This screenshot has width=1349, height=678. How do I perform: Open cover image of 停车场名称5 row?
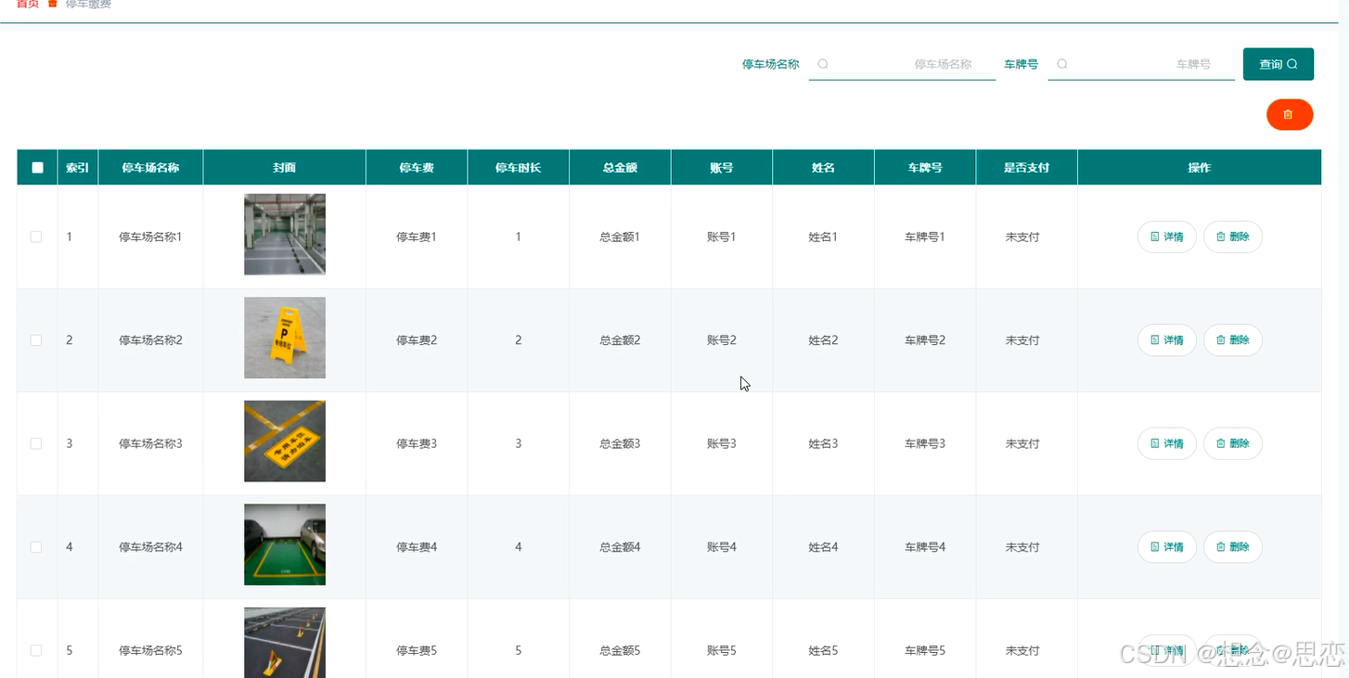click(x=285, y=643)
